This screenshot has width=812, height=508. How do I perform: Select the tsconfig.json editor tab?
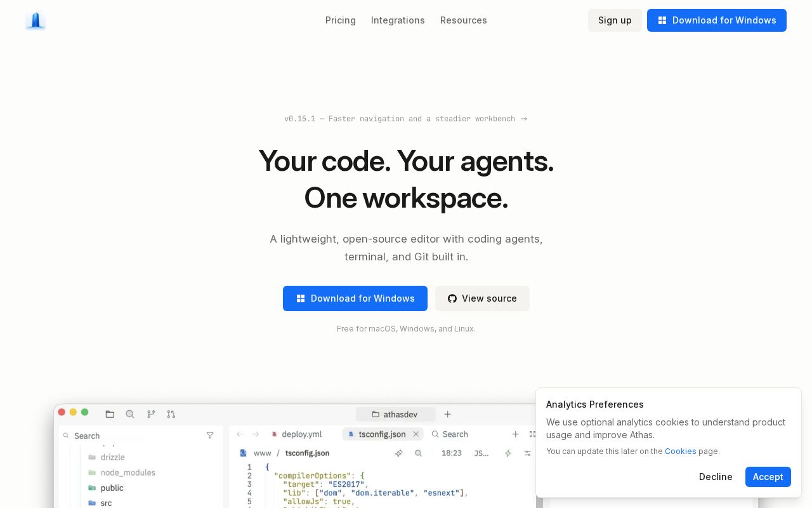pos(383,434)
